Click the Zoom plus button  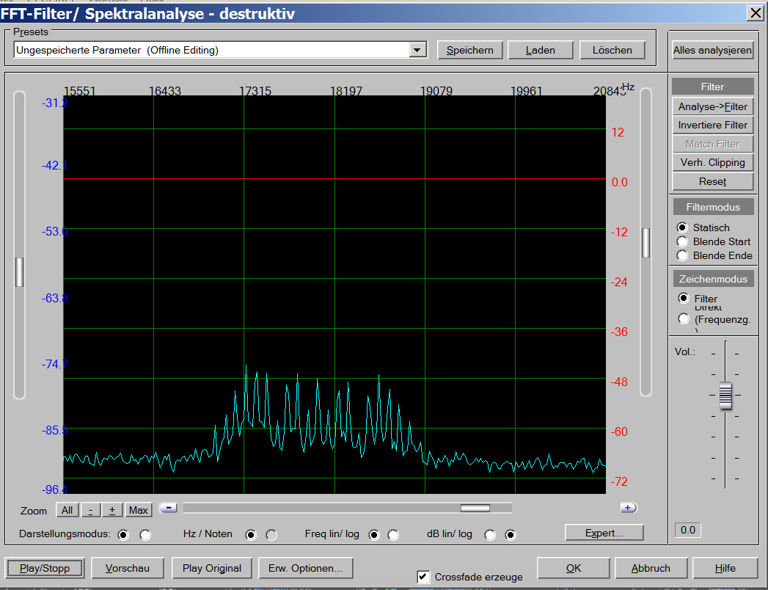[112, 510]
